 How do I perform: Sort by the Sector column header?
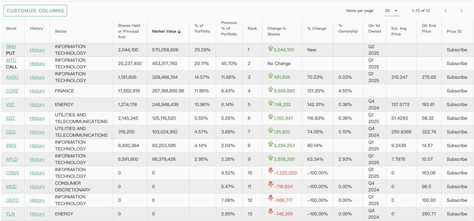pos(61,32)
